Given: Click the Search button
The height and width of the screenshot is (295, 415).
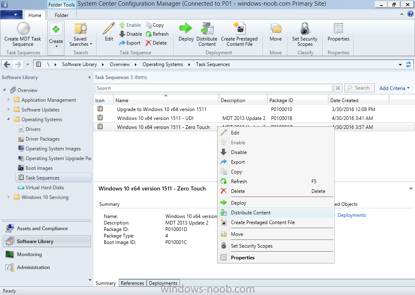Looking at the screenshot, I should (x=359, y=88).
